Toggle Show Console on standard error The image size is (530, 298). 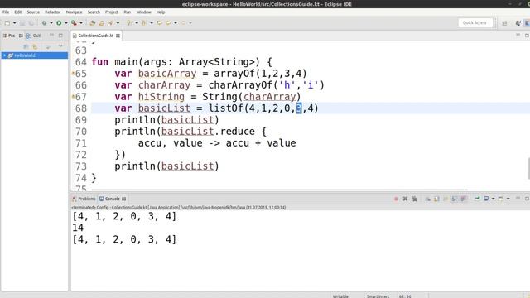click(x=464, y=199)
